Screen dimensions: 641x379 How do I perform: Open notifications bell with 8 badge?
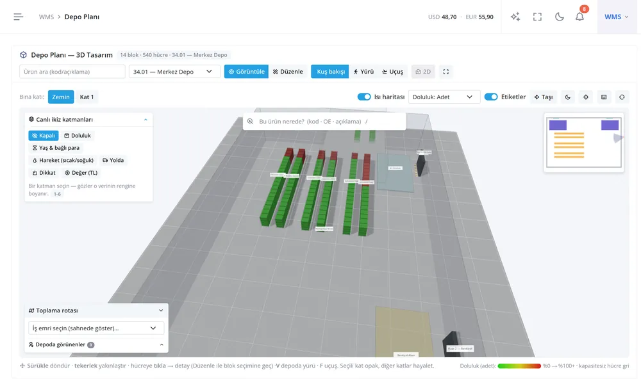pos(579,17)
